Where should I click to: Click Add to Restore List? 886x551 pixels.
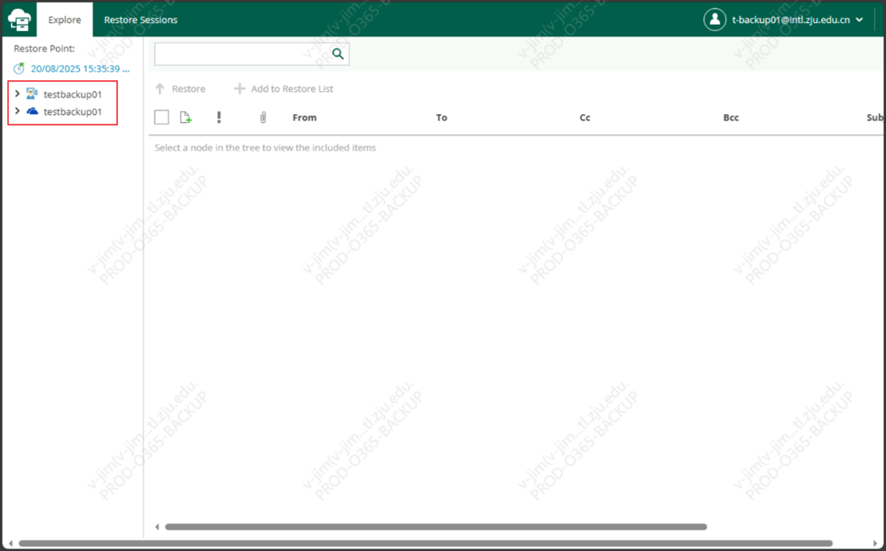pos(284,89)
